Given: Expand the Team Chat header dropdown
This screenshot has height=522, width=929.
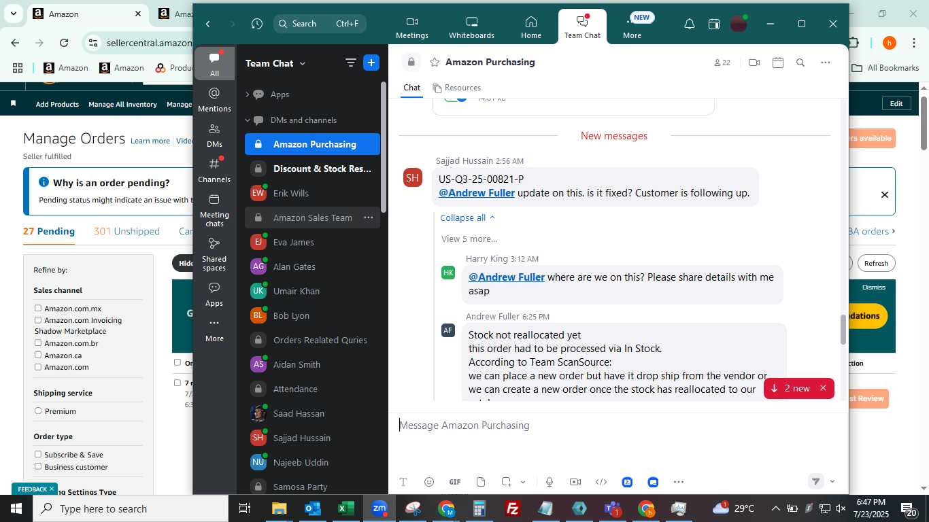Looking at the screenshot, I should click(303, 63).
